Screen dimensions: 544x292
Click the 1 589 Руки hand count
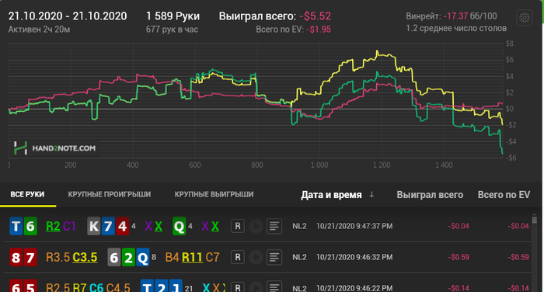point(173,16)
